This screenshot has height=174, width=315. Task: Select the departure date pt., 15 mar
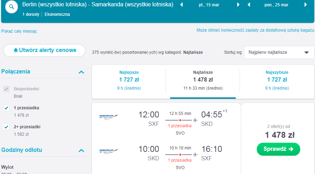click(x=209, y=5)
